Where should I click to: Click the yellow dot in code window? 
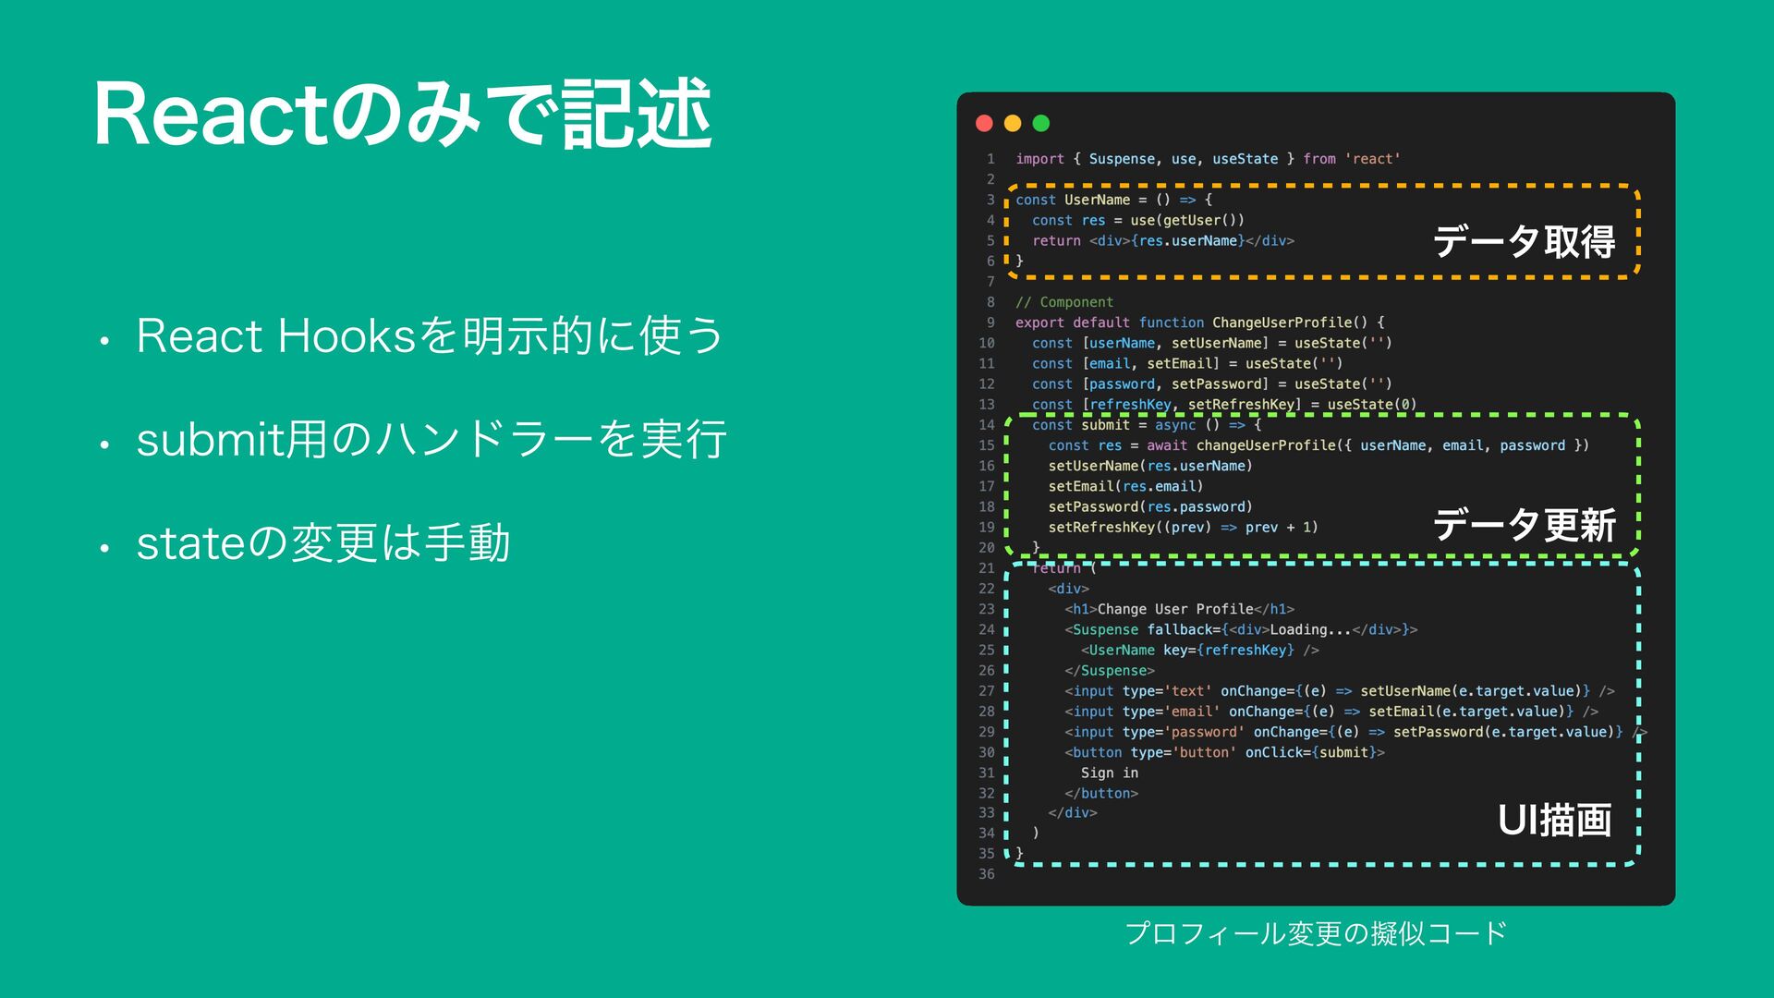tap(1013, 123)
